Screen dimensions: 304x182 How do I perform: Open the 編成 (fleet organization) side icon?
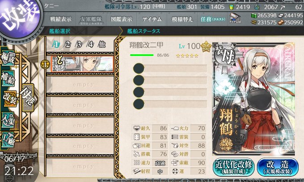click(8, 58)
